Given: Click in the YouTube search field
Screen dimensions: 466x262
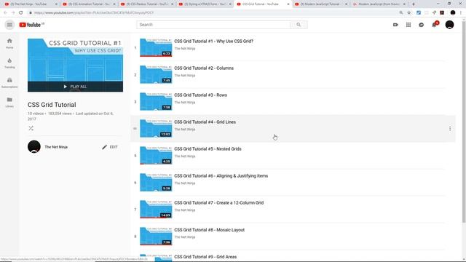Looking at the screenshot, I should [213, 25].
